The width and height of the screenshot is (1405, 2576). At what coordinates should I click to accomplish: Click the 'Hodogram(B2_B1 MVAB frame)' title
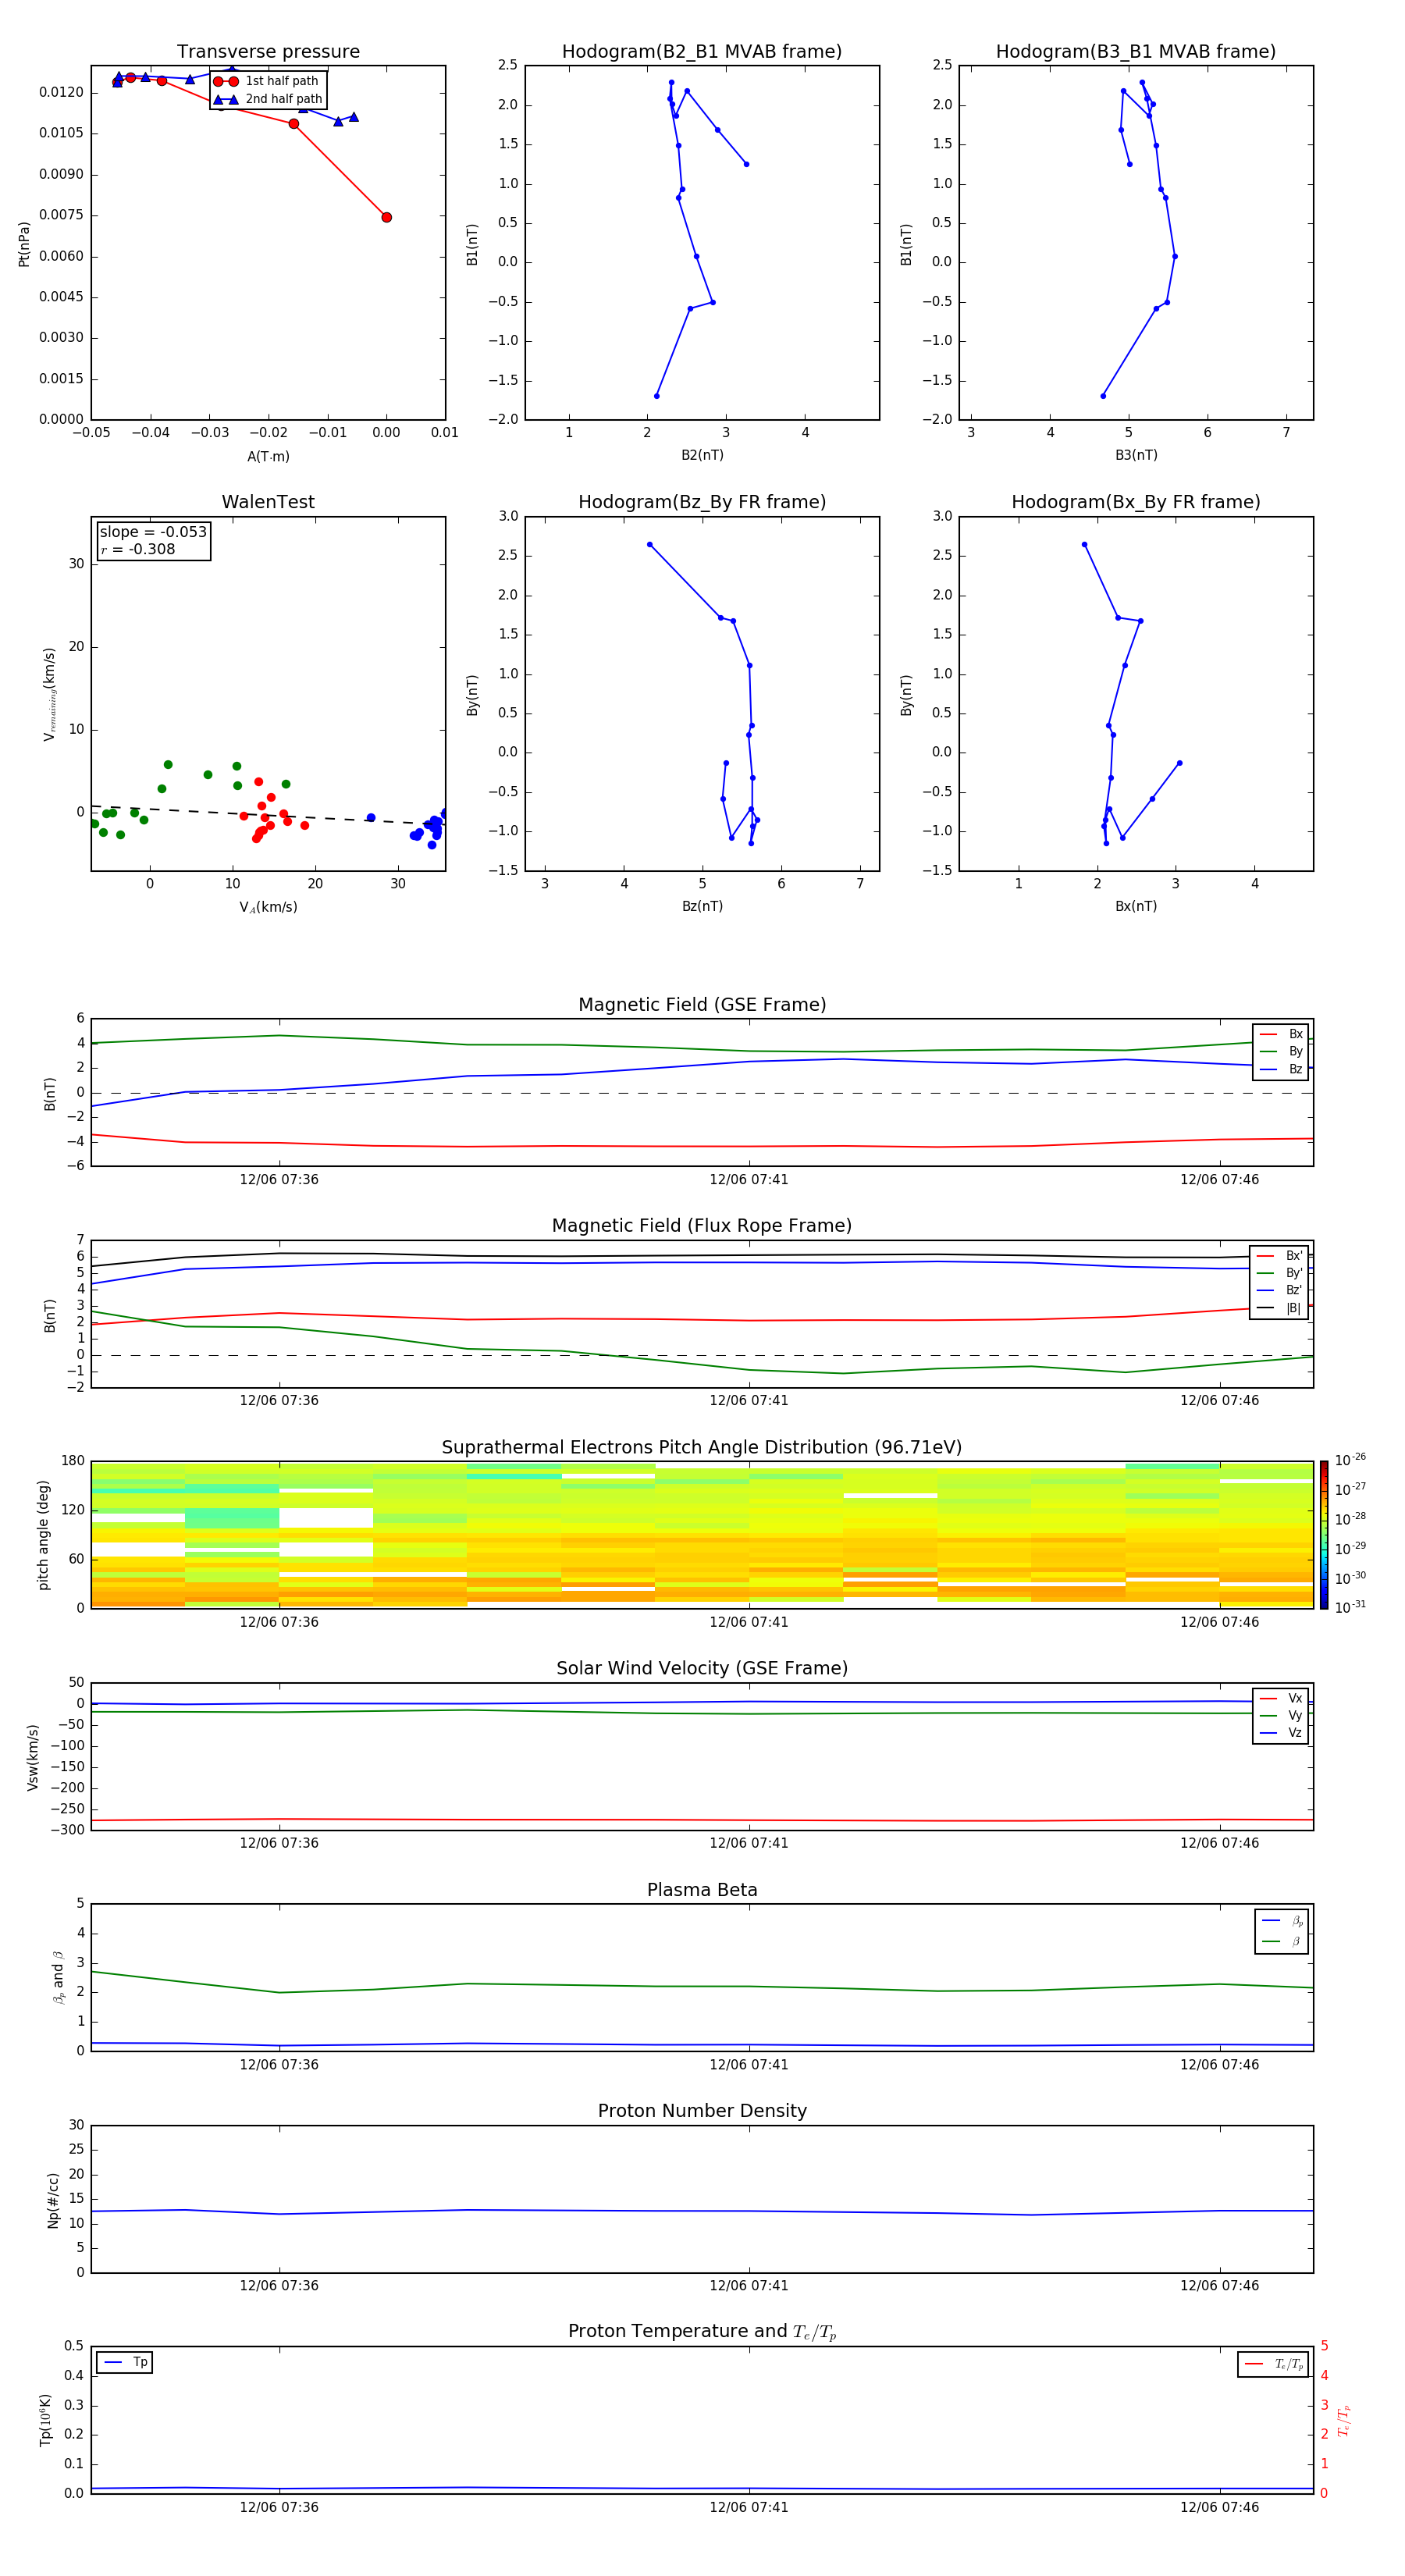(x=702, y=52)
